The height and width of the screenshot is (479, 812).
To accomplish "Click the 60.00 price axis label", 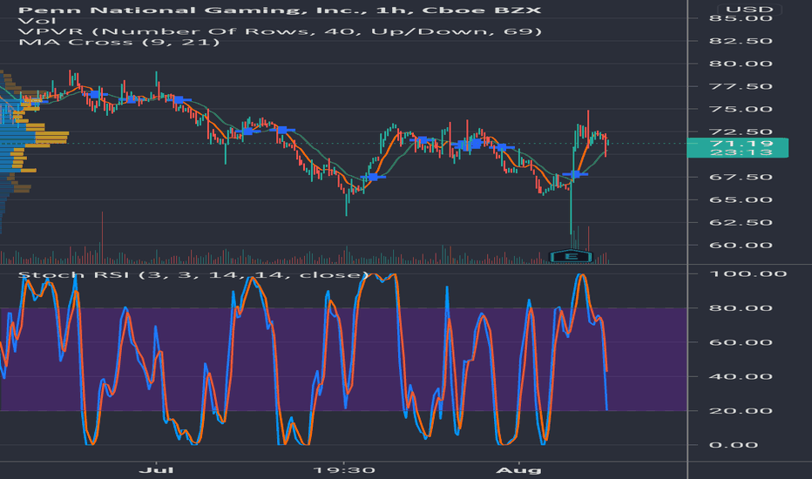I will click(741, 246).
